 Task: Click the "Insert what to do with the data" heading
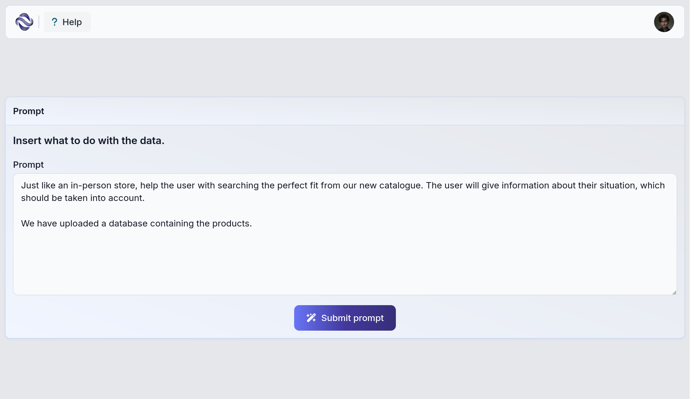coord(89,141)
